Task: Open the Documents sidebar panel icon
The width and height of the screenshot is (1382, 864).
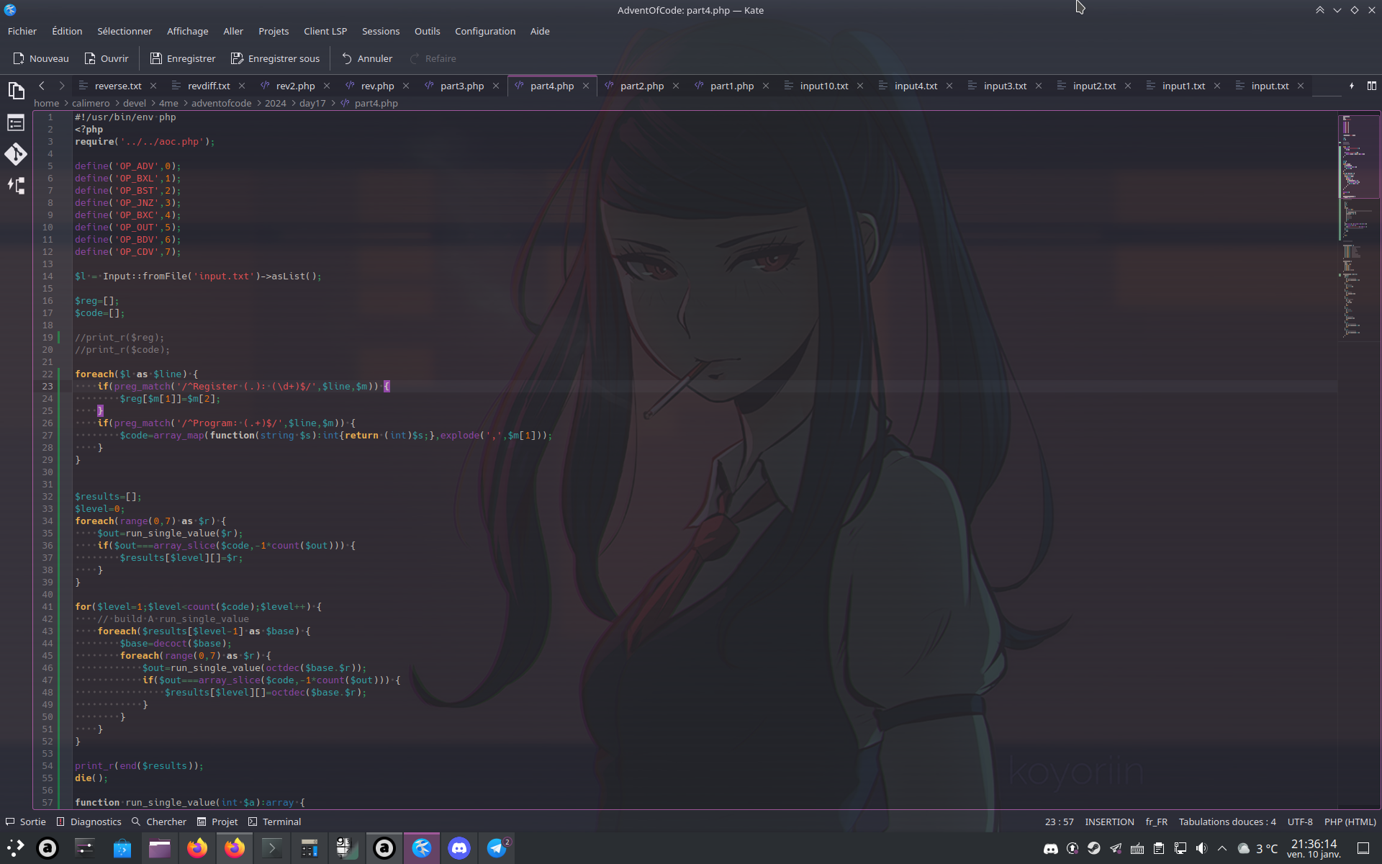Action: click(x=16, y=91)
